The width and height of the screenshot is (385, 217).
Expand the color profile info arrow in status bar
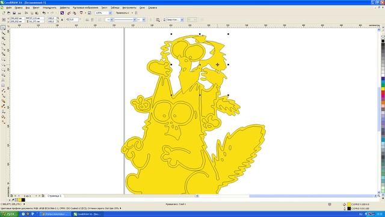click(120, 209)
